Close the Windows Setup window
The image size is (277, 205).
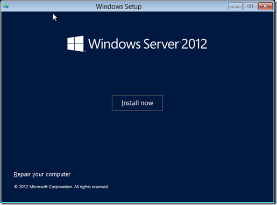(265, 6)
